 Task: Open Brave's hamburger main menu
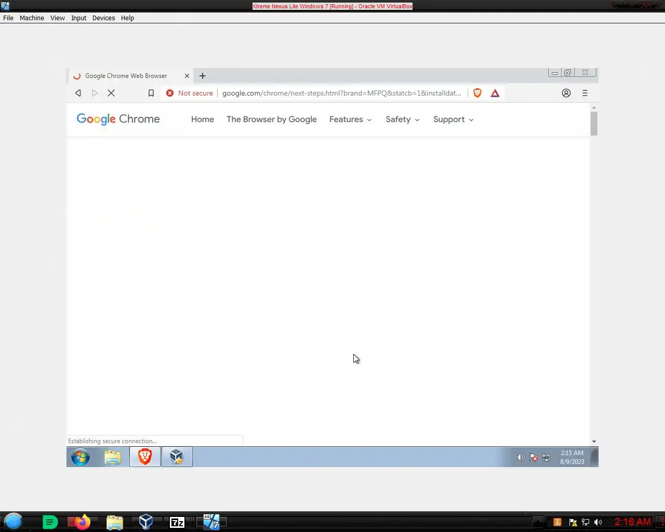tap(585, 93)
